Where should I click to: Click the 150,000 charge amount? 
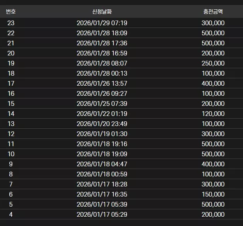213,194
